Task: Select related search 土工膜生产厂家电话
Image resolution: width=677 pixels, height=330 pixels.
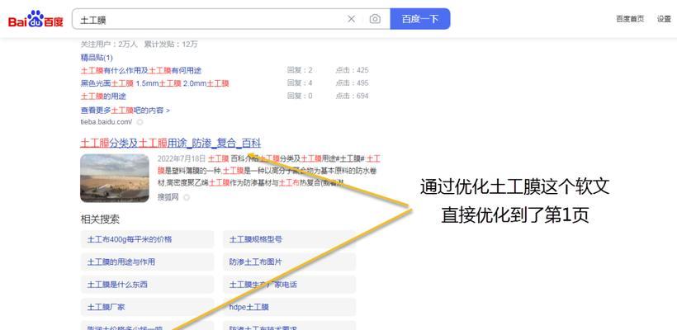Action: [289, 285]
